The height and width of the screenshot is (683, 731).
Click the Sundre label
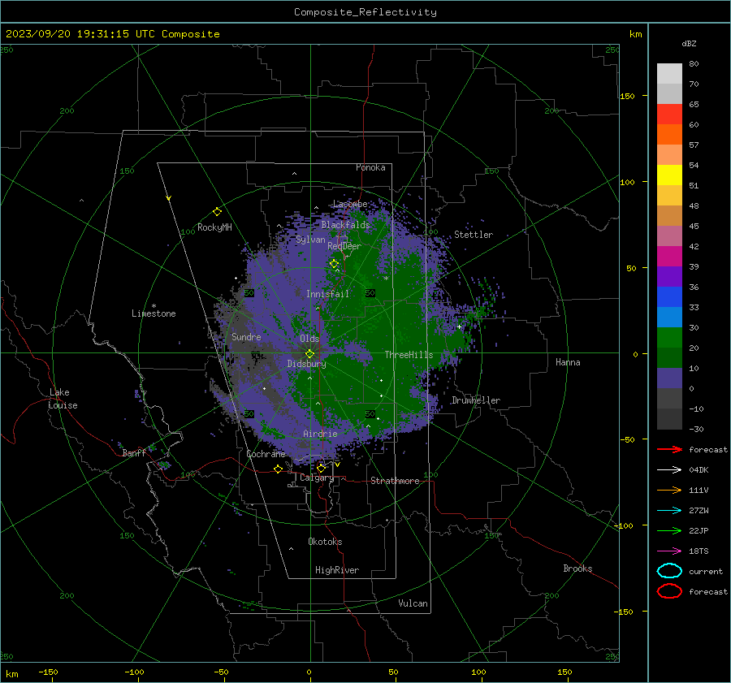pyautogui.click(x=246, y=336)
